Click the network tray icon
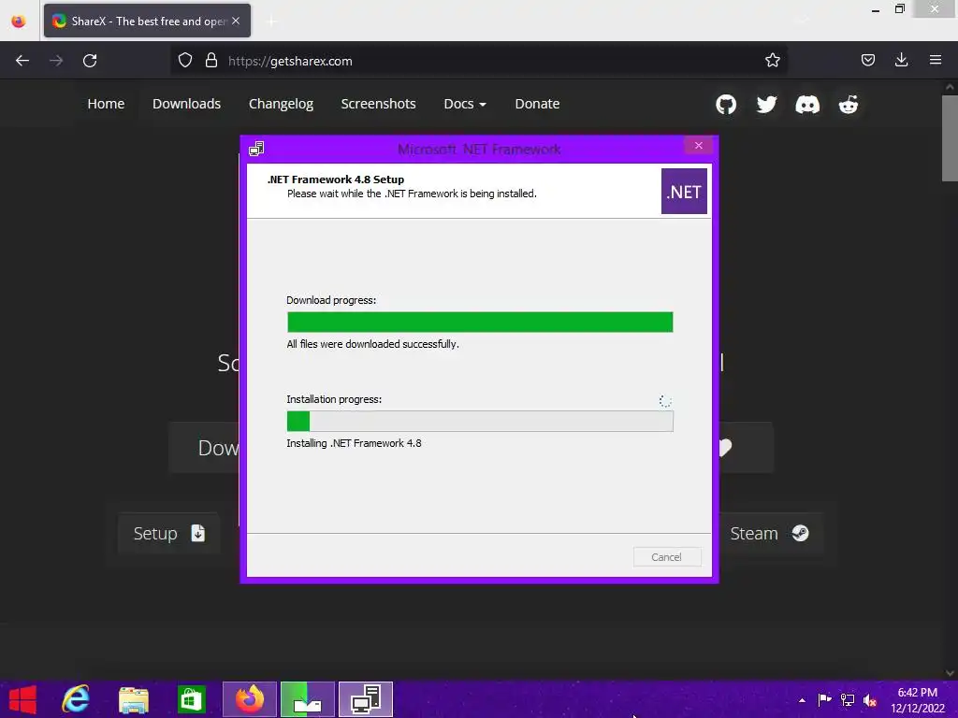 coord(848,699)
